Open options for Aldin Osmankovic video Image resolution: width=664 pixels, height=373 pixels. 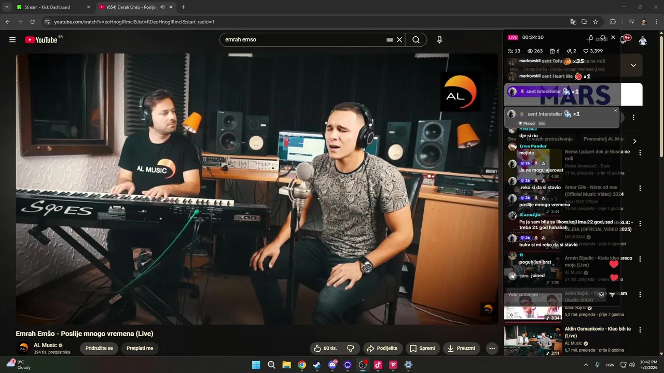coord(640,329)
